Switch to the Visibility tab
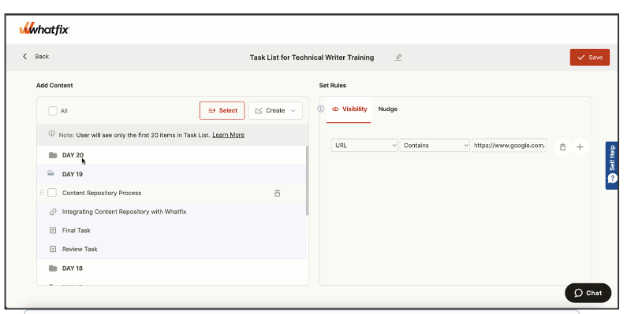631x314 pixels. click(349, 109)
